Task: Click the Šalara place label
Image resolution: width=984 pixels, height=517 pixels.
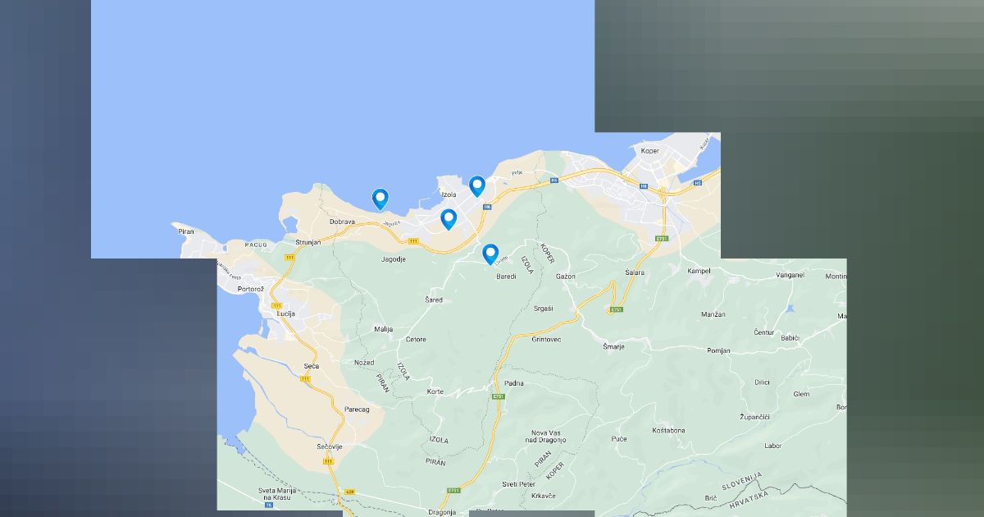Action: pos(635,272)
